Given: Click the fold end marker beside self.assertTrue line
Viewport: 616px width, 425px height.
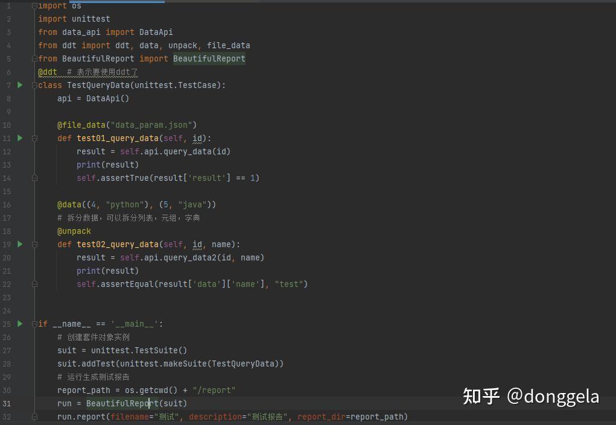Looking at the screenshot, I should (34, 178).
